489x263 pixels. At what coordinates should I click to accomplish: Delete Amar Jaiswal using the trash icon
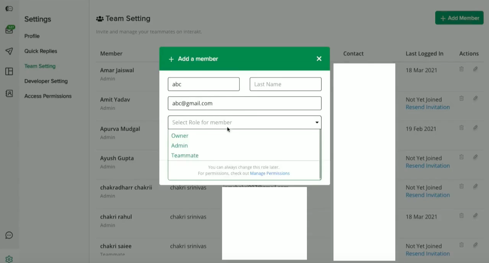(x=461, y=69)
